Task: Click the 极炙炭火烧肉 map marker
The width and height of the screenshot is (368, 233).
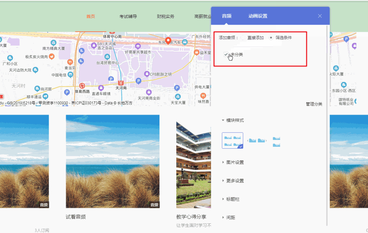Action: [52, 56]
